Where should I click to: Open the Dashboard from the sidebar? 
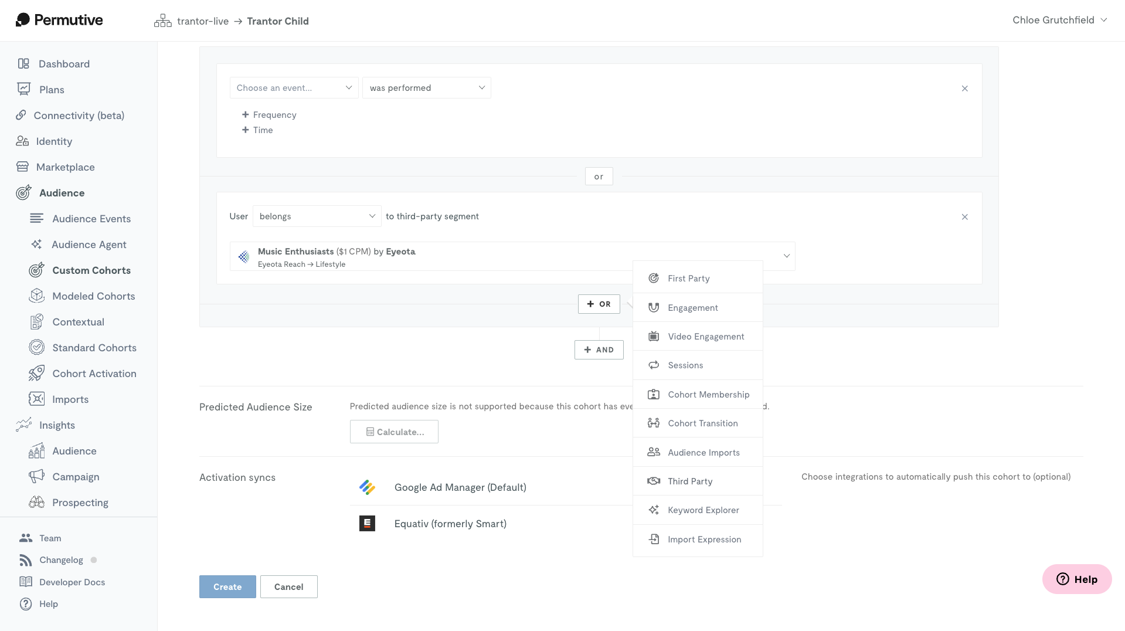pos(64,63)
